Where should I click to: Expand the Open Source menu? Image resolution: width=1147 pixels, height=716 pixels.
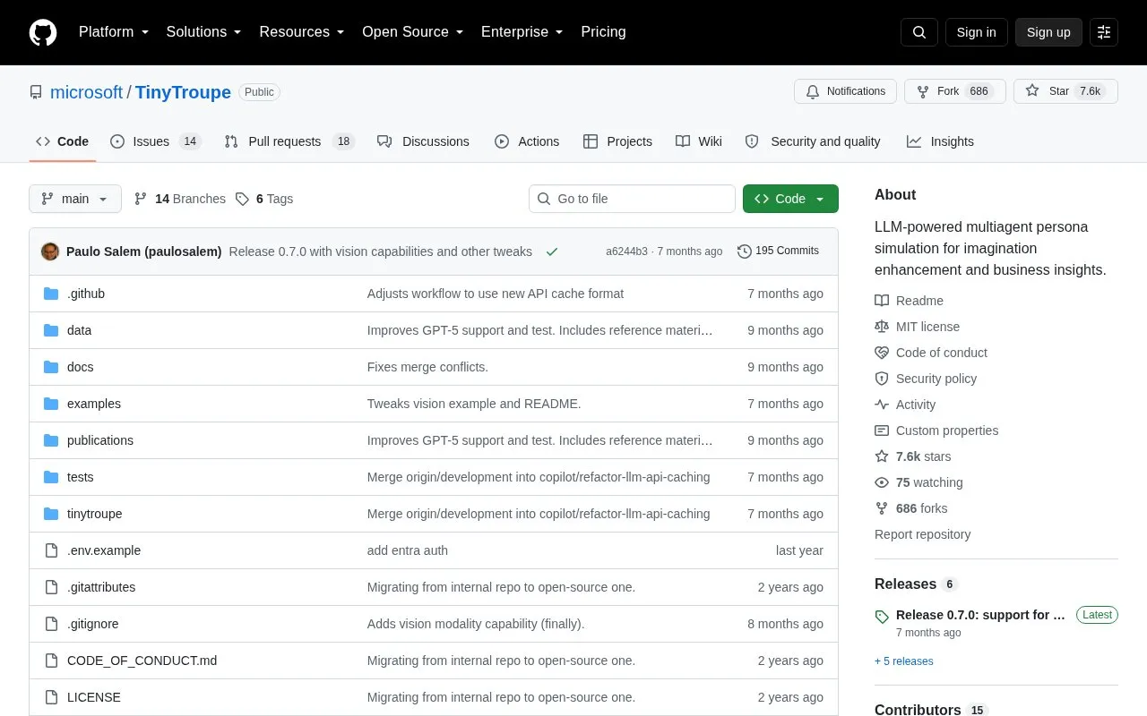tap(412, 32)
